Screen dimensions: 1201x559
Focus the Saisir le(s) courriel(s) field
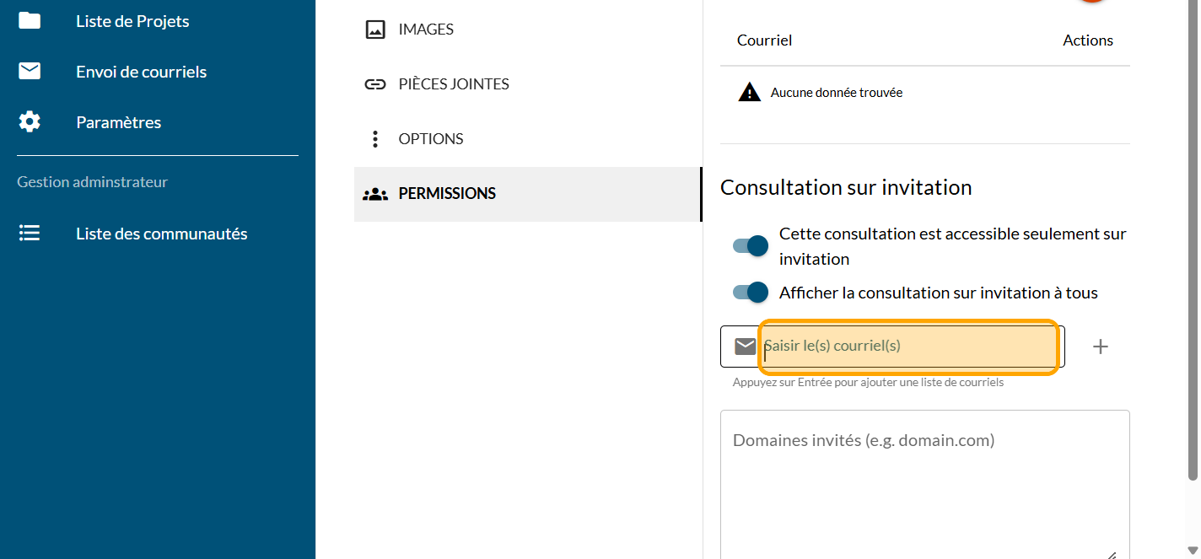(x=907, y=347)
